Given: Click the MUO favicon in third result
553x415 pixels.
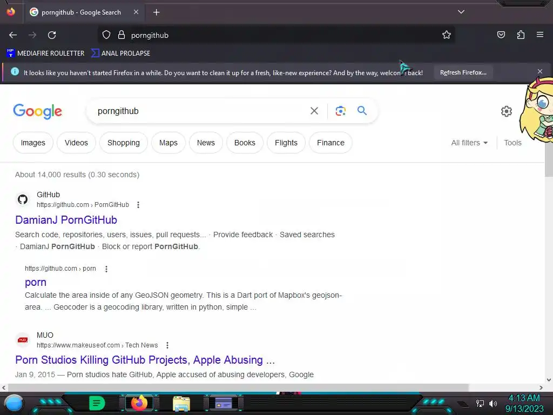Looking at the screenshot, I should tap(23, 340).
